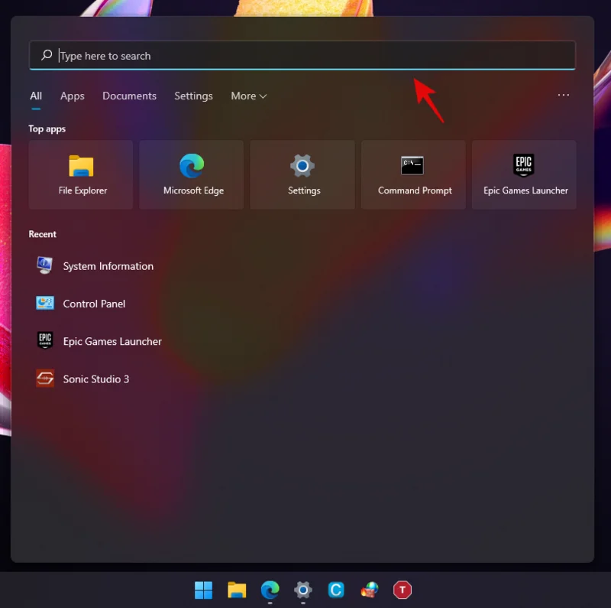Image resolution: width=611 pixels, height=608 pixels.
Task: Open Epic Games Launcher from Recent list
Action: pyautogui.click(x=112, y=341)
